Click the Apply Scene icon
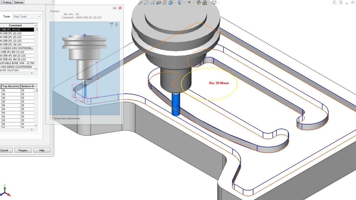Image resolution: width=356 pixels, height=200 pixels. (205, 2)
